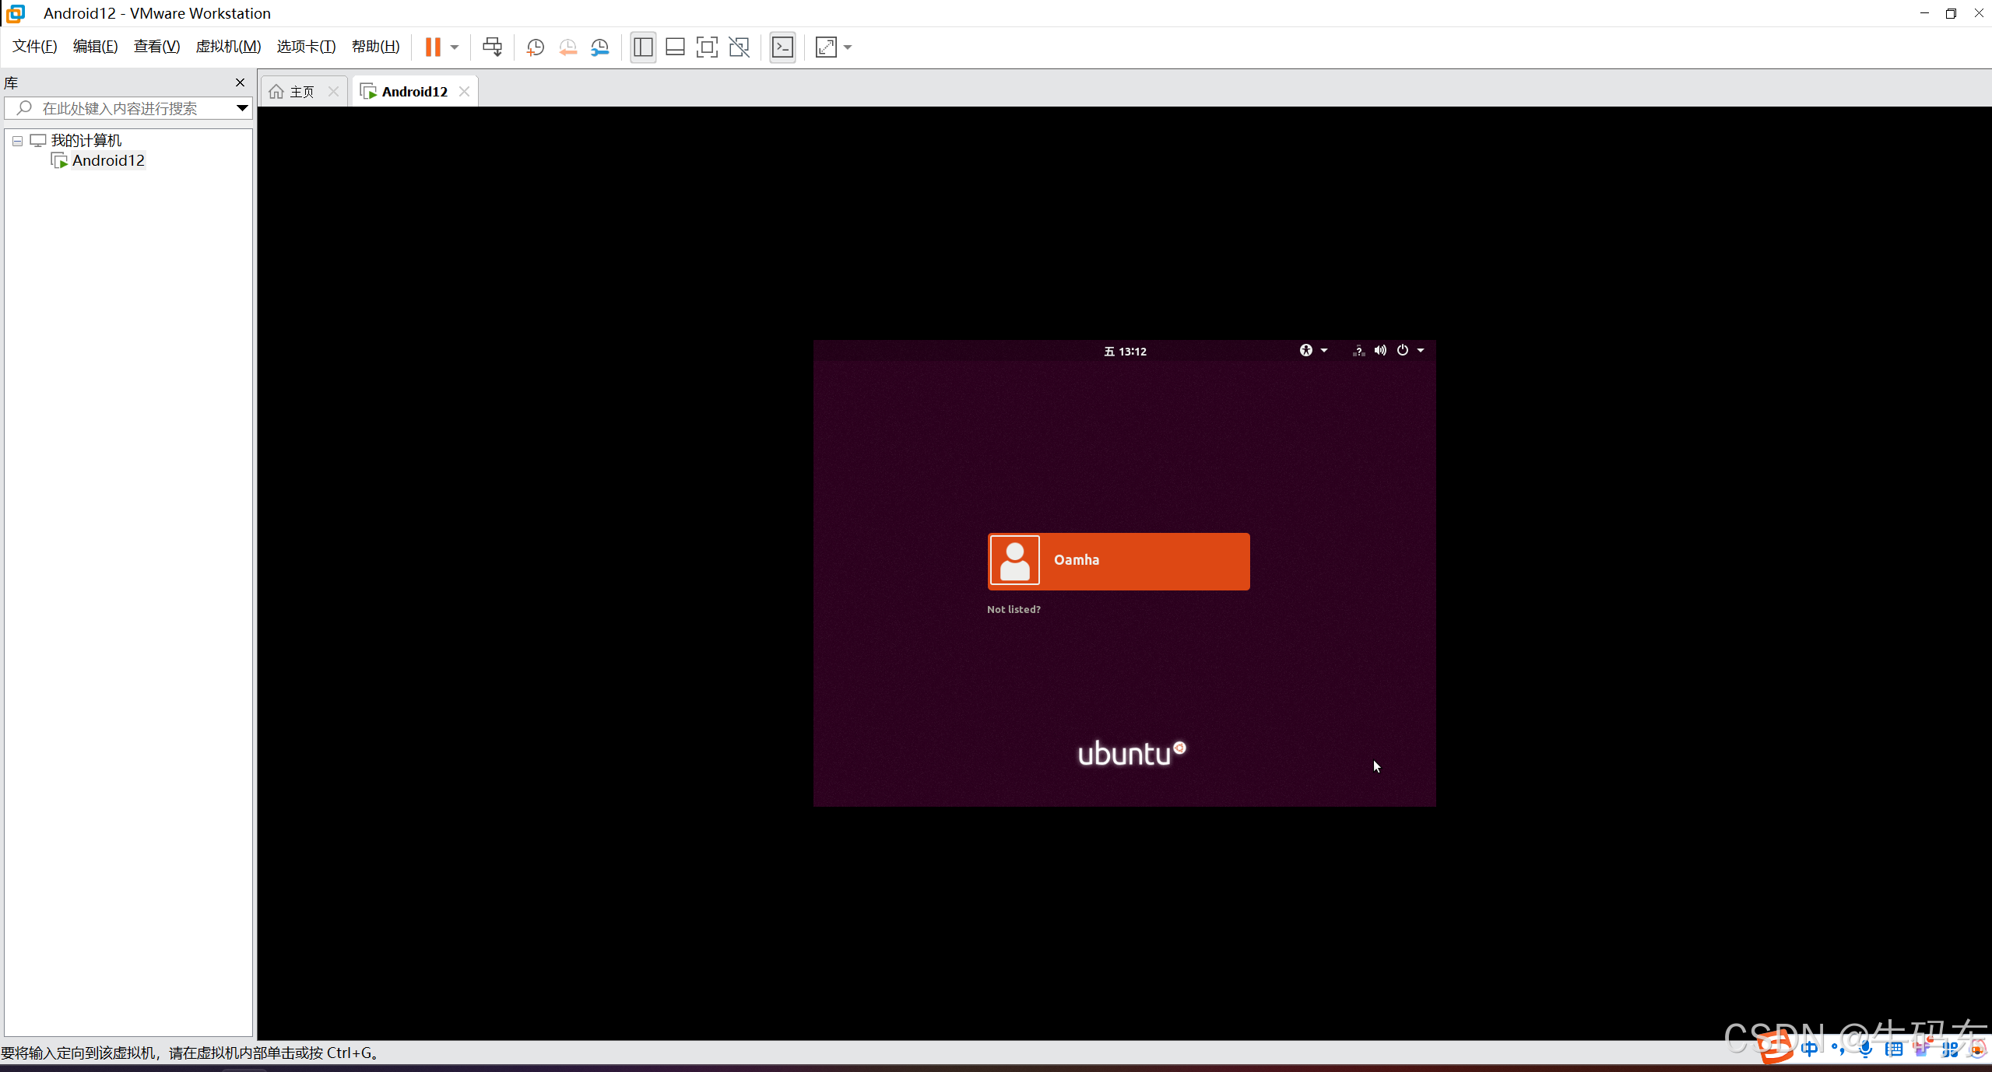This screenshot has width=1992, height=1072.
Task: Send Ctrl+Alt+Del to the VM
Action: click(492, 47)
